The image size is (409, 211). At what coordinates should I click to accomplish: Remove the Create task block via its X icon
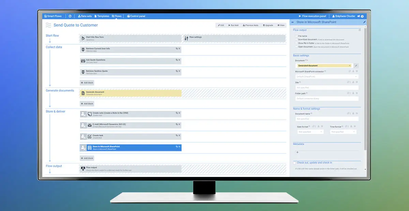(179, 135)
